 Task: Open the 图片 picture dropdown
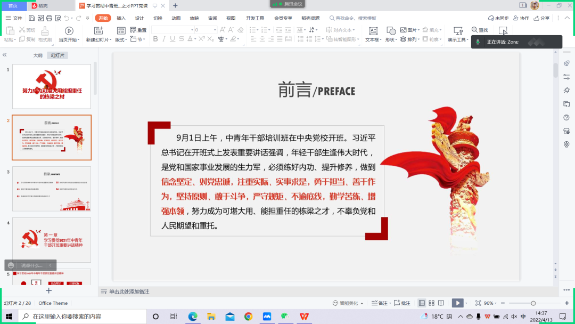420,30
